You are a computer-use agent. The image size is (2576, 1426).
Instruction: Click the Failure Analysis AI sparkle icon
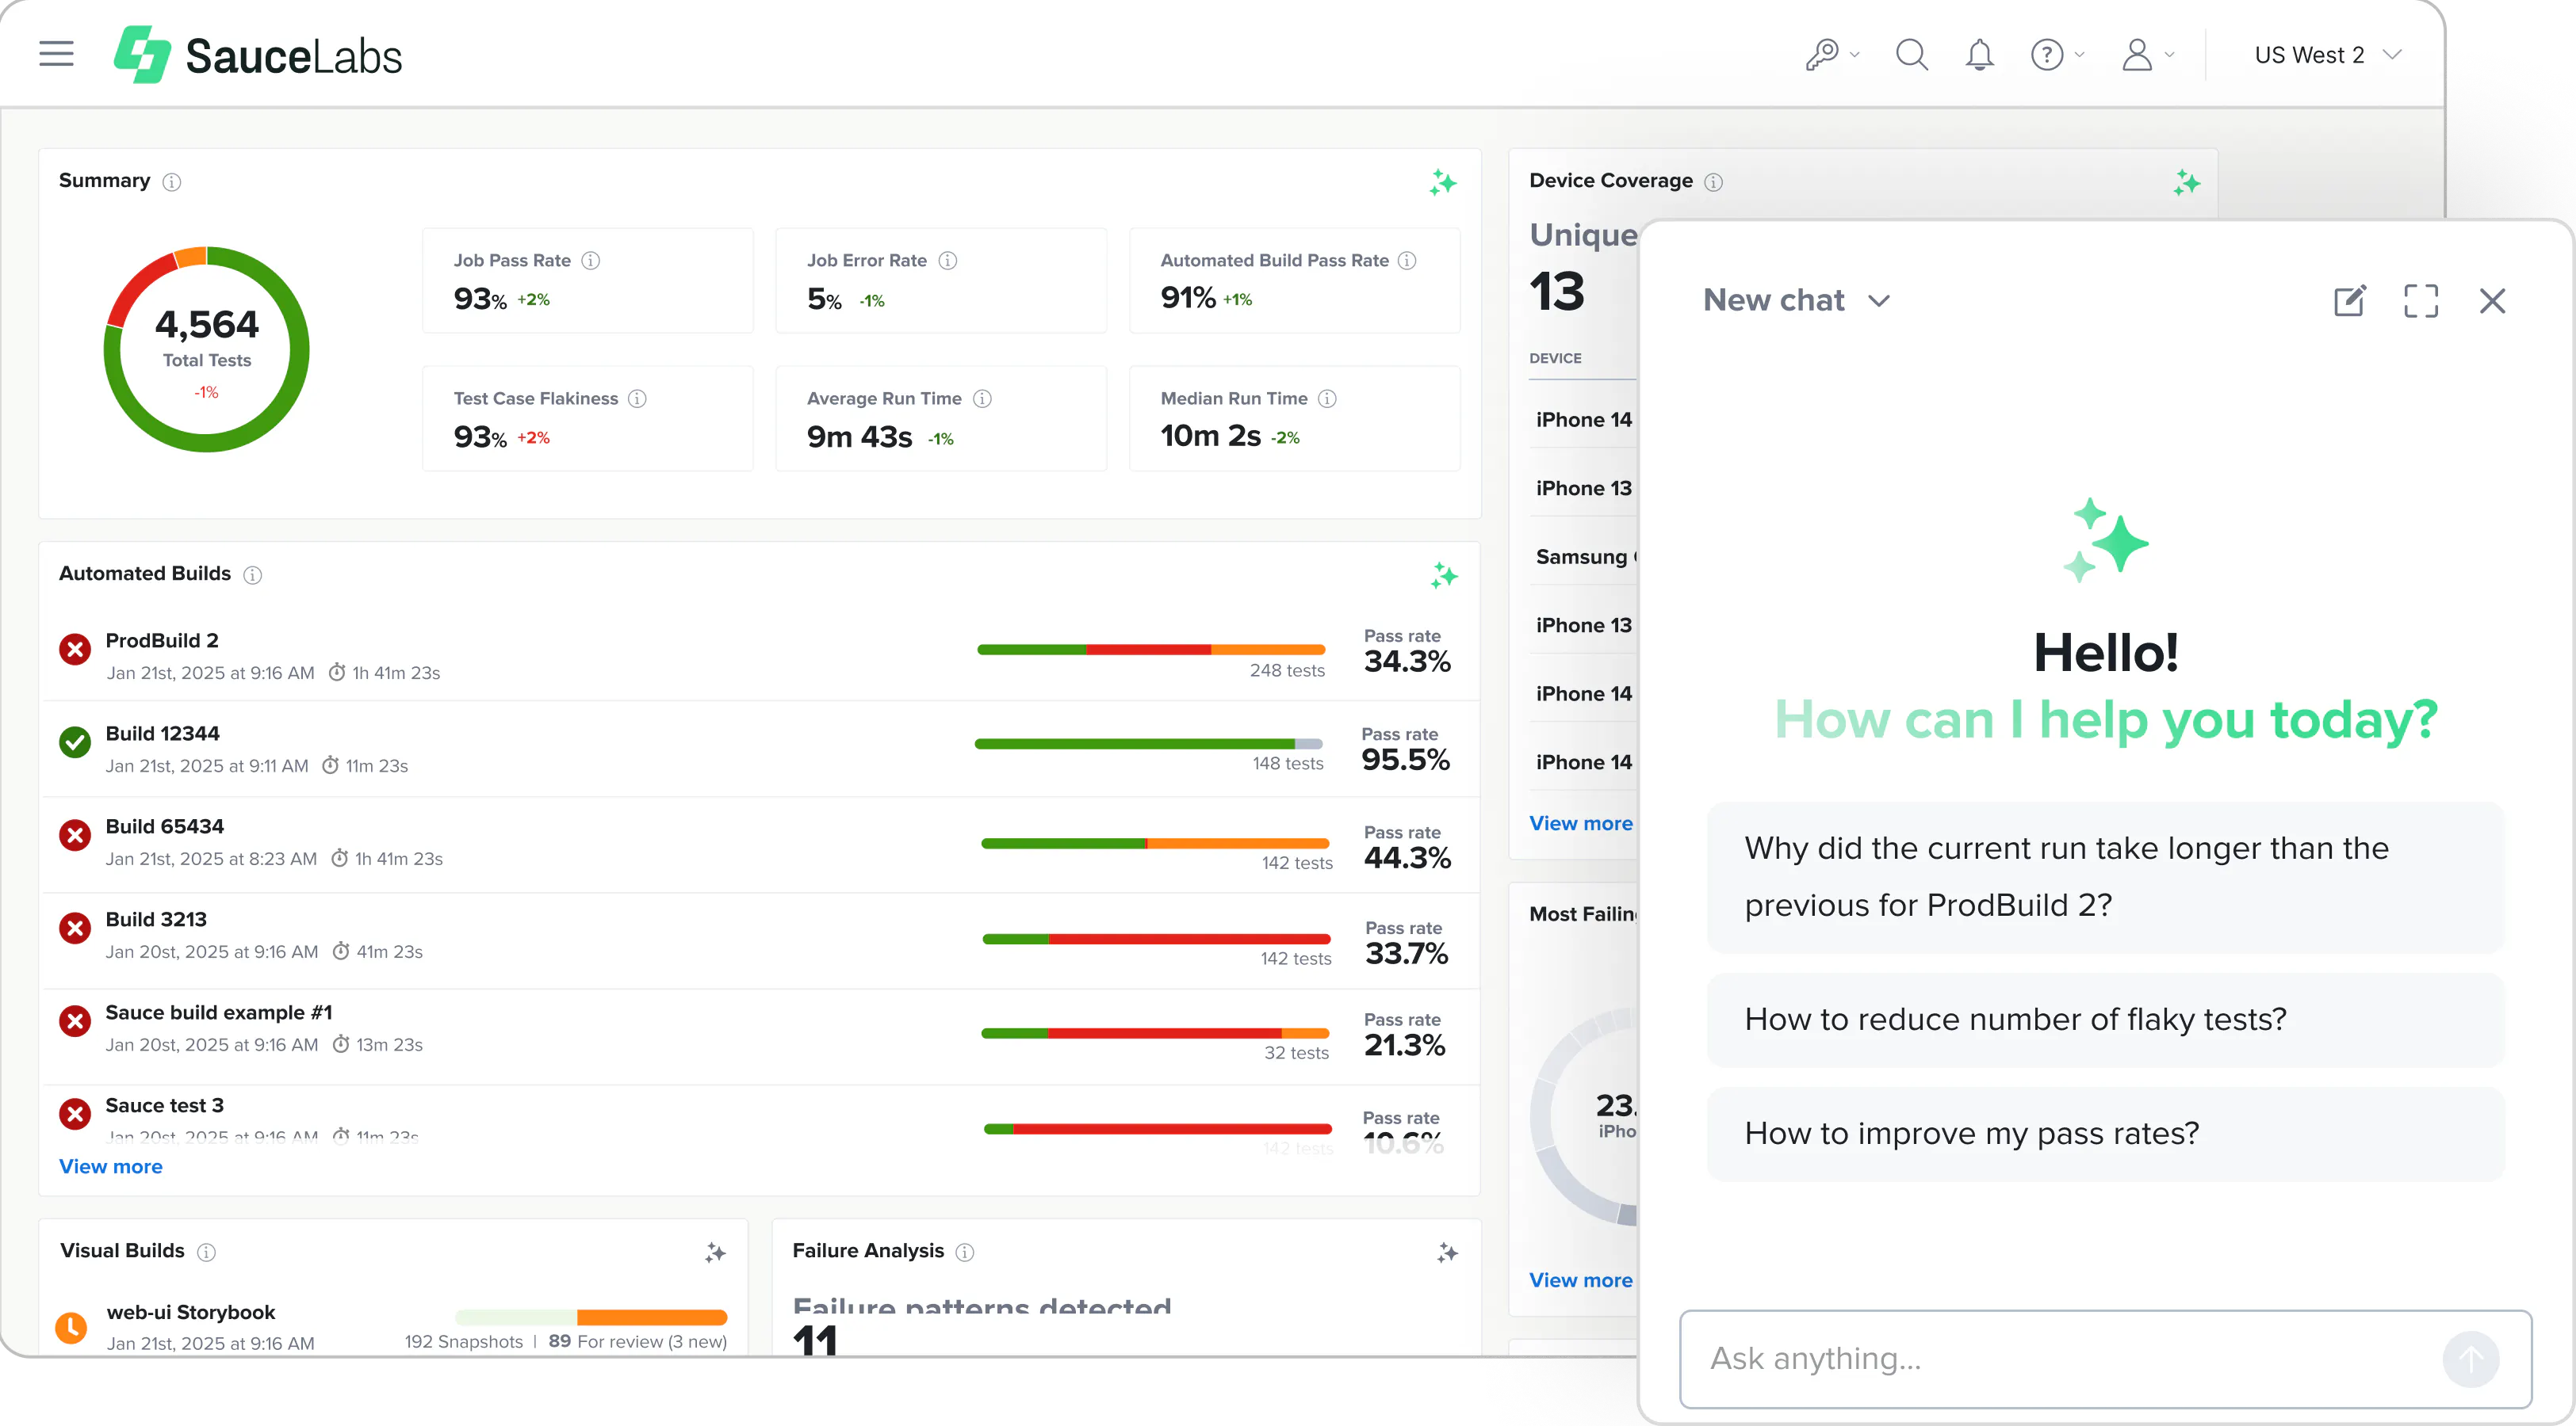coord(1447,1253)
